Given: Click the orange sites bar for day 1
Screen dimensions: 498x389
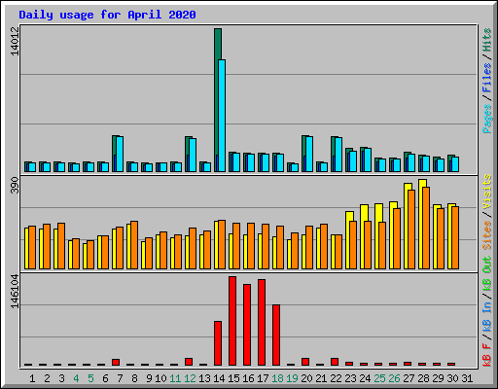Looking at the screenshot, I should (x=32, y=247).
